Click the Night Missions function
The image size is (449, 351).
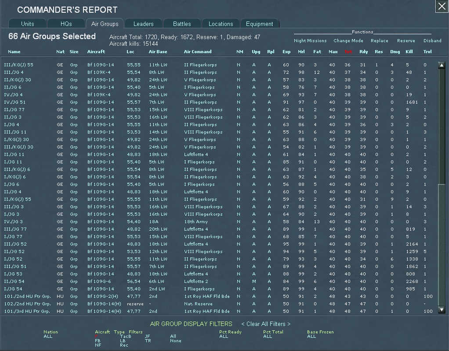point(310,41)
